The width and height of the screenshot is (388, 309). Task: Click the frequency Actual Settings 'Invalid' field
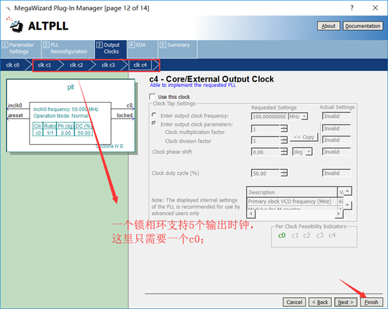point(337,116)
